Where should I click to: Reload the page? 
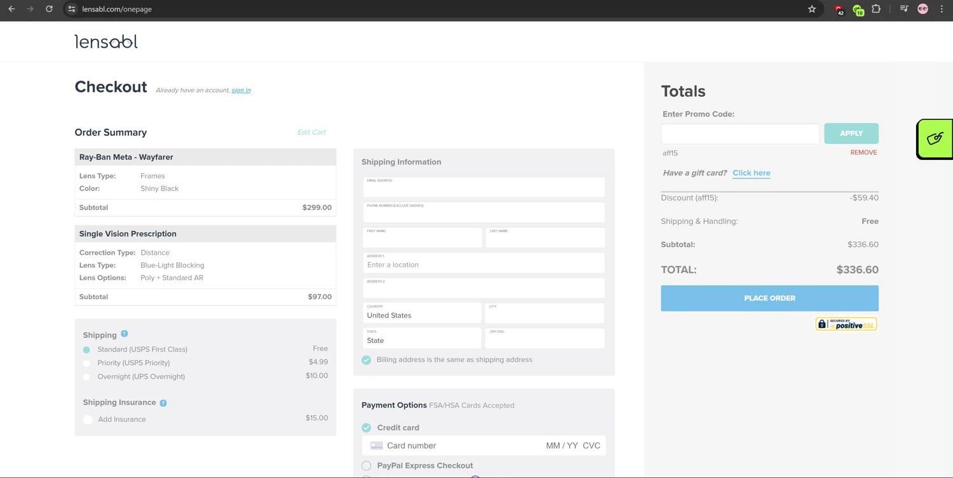[49, 9]
